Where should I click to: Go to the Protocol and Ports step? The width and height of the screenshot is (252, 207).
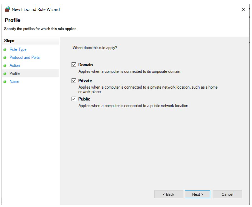coord(25,57)
